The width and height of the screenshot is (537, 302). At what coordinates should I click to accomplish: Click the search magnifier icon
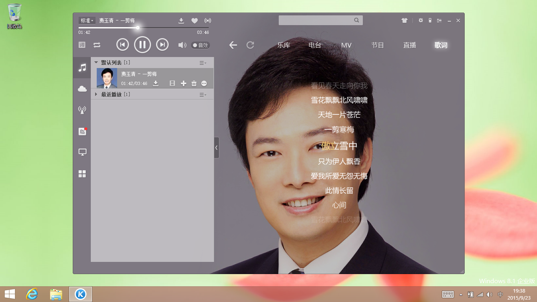coord(357,20)
